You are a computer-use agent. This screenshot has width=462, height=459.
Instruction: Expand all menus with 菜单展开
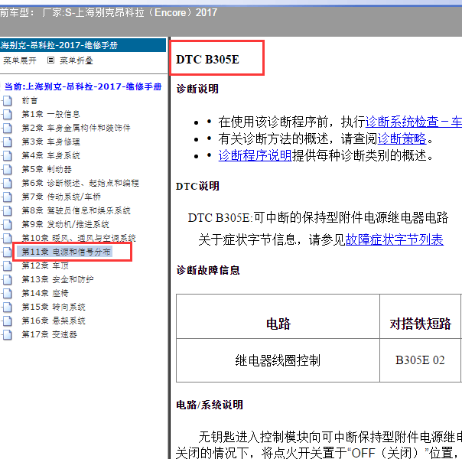[x=19, y=60]
